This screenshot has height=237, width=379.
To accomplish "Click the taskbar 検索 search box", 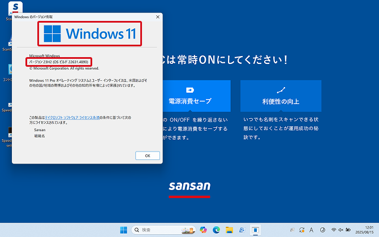I will (x=163, y=230).
